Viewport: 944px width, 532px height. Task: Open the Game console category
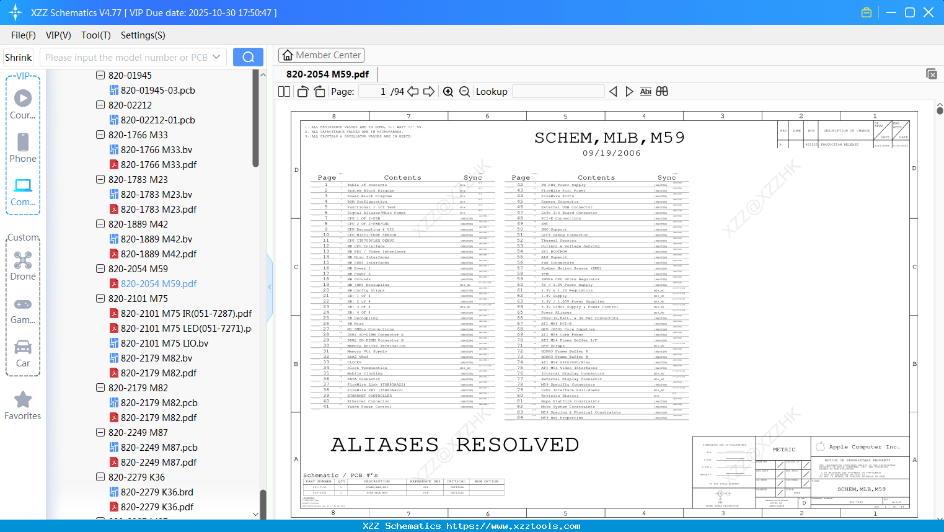(x=23, y=310)
